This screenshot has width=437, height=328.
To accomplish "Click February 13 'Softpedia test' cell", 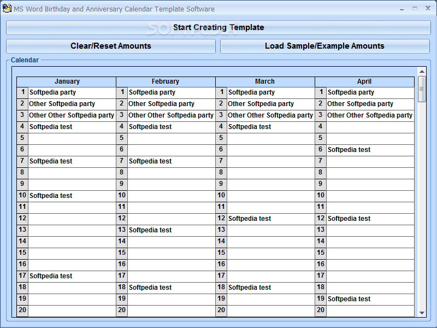I will pyautogui.click(x=172, y=230).
